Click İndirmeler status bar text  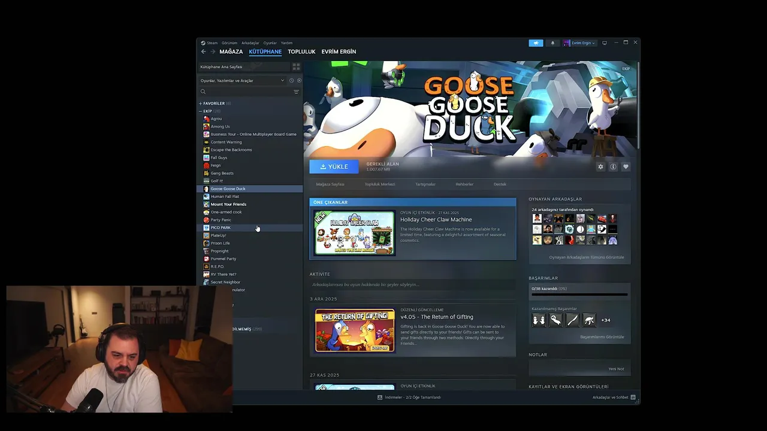tap(413, 397)
